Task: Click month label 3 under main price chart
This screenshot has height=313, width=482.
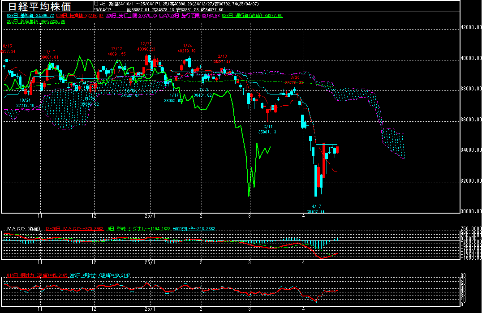Action: pos(250,216)
